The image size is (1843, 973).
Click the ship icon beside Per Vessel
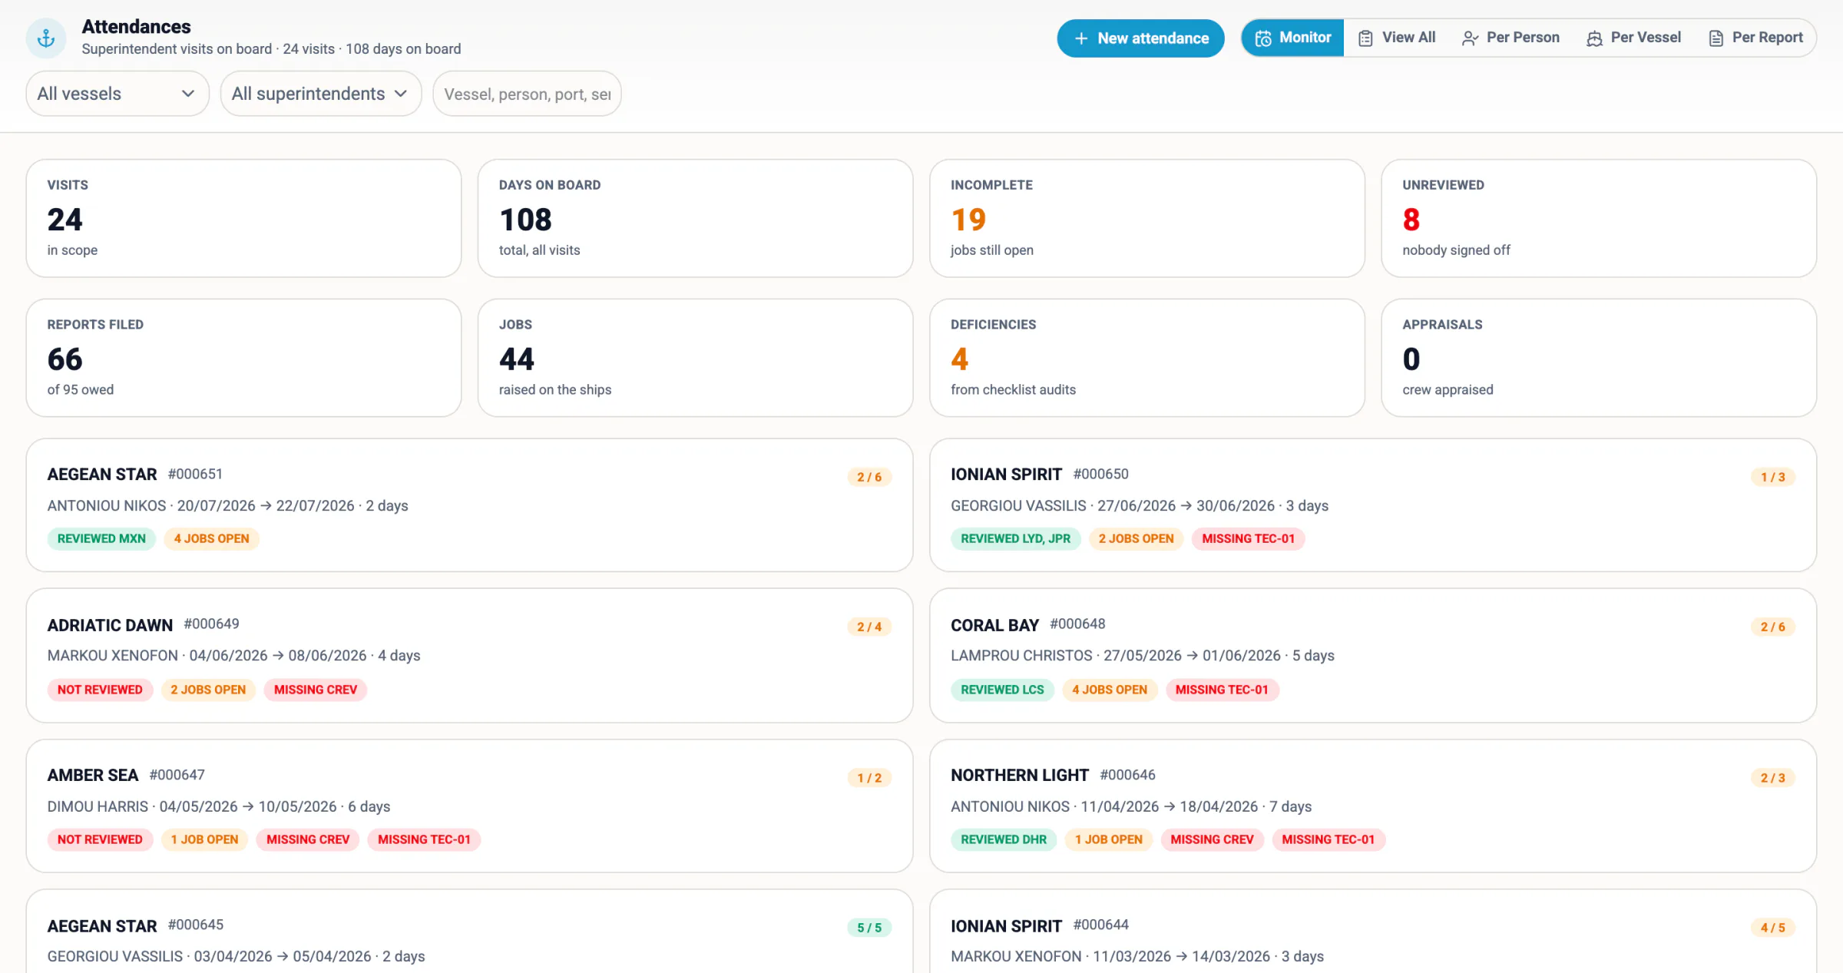click(x=1594, y=38)
